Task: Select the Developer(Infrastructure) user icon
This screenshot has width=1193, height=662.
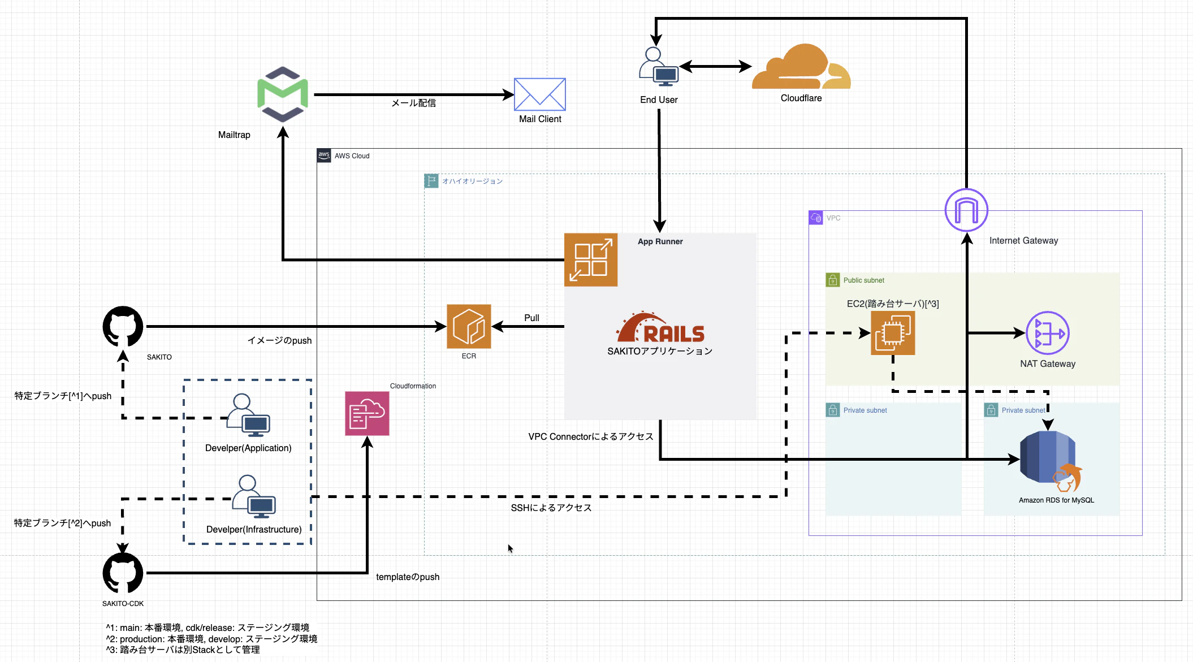Action: click(254, 497)
